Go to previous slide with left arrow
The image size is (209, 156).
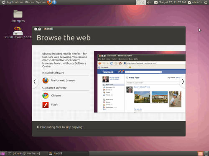coord(35,82)
